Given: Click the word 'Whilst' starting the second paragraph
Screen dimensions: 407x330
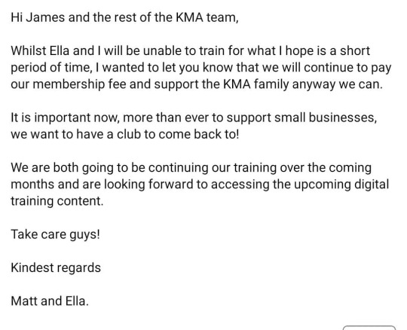Looking at the screenshot, I should pyautogui.click(x=29, y=50).
